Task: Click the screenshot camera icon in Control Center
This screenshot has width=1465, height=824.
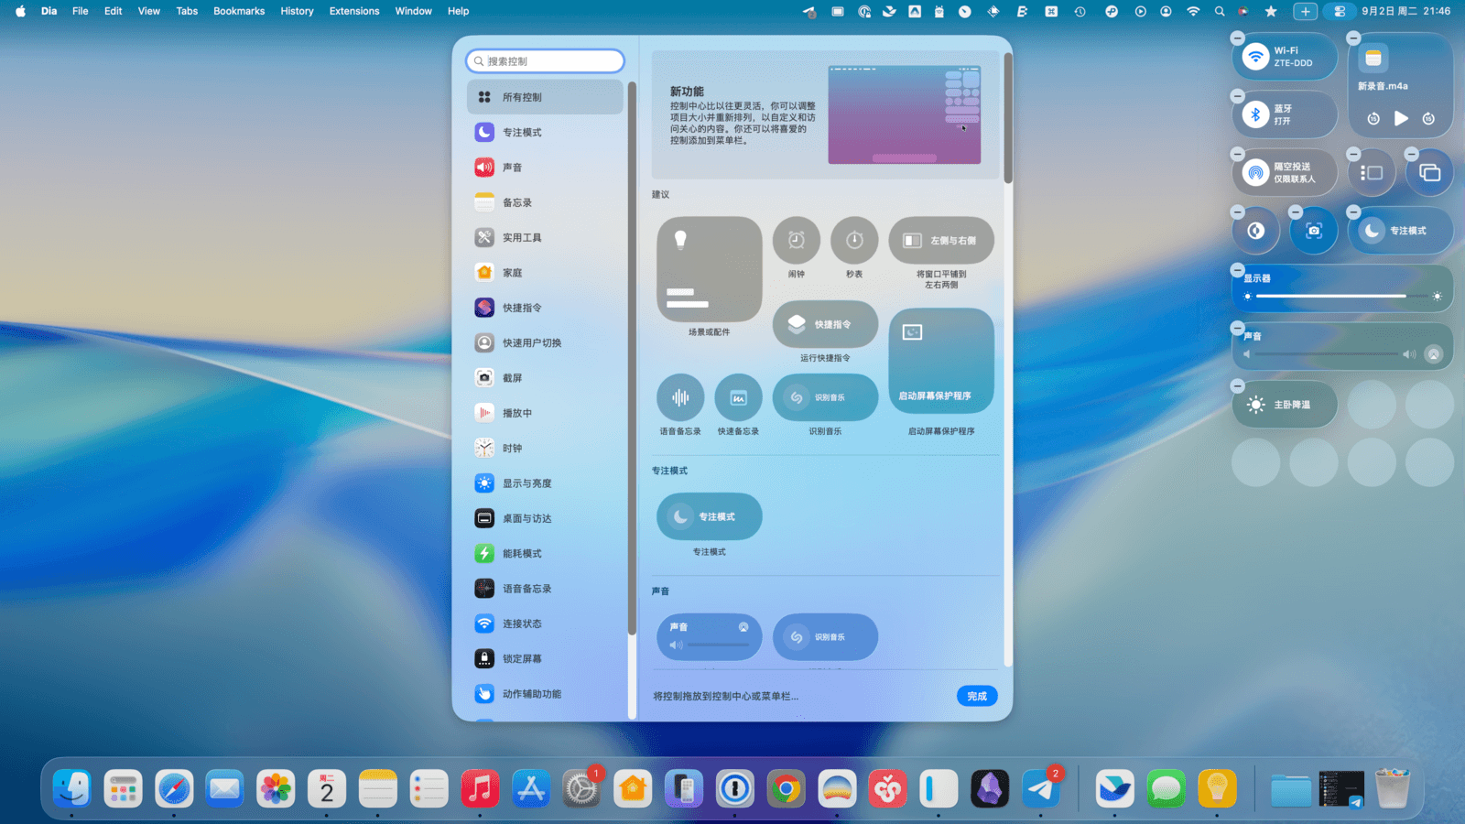Action: (x=1313, y=231)
